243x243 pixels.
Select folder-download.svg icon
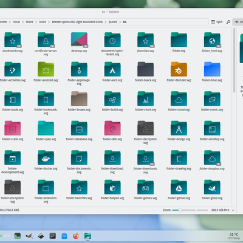click(112, 158)
